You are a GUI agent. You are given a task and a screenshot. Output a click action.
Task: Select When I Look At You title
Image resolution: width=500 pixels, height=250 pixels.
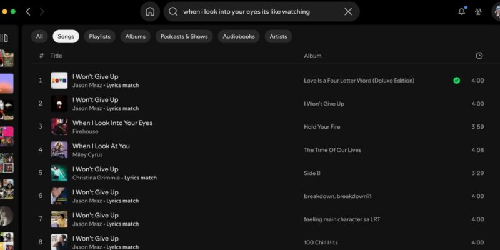101,146
